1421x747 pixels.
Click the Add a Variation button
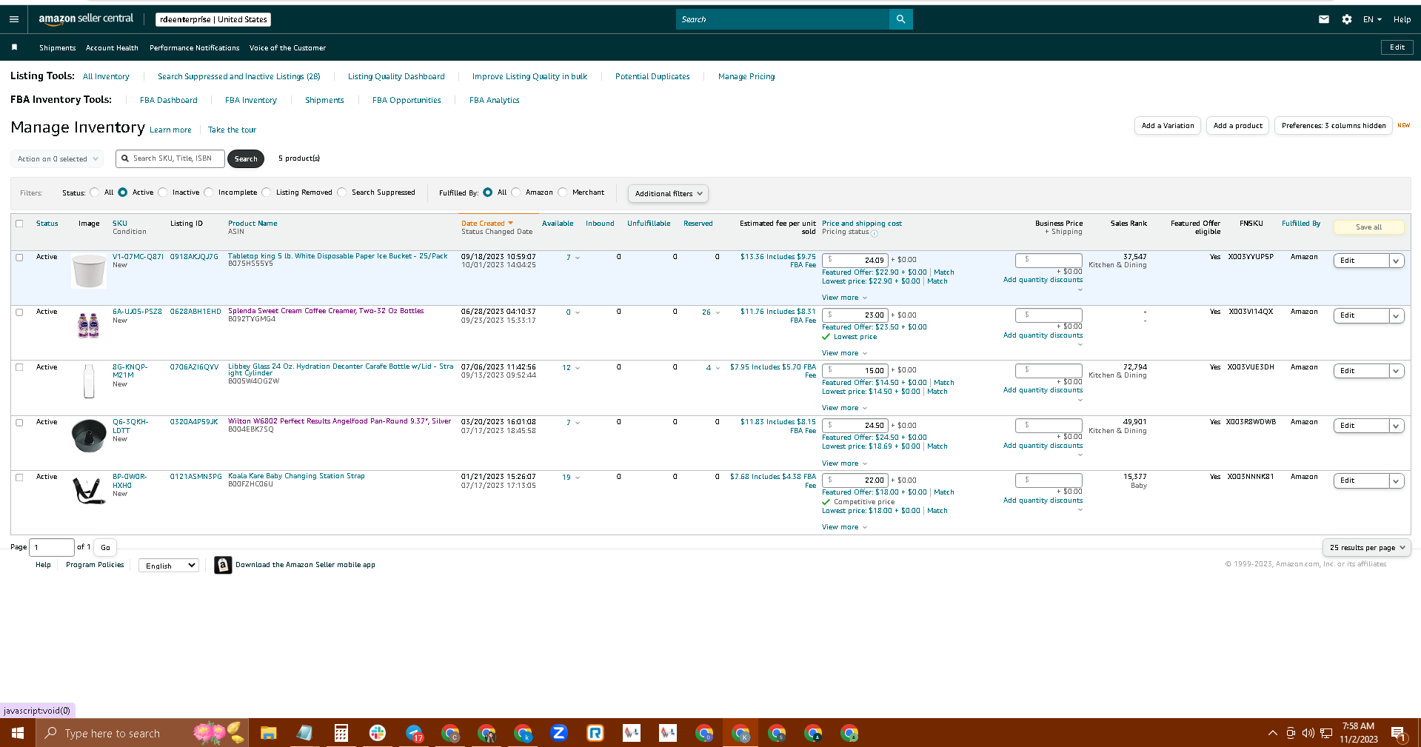pos(1168,126)
